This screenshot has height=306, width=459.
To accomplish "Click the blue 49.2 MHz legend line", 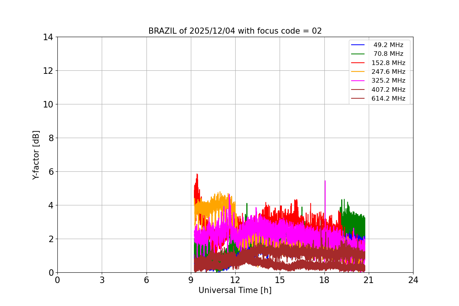I will [358, 45].
